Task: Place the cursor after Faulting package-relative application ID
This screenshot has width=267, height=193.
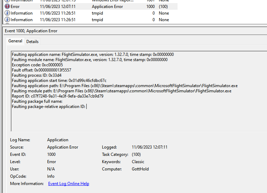Action: pyautogui.click(x=86, y=107)
